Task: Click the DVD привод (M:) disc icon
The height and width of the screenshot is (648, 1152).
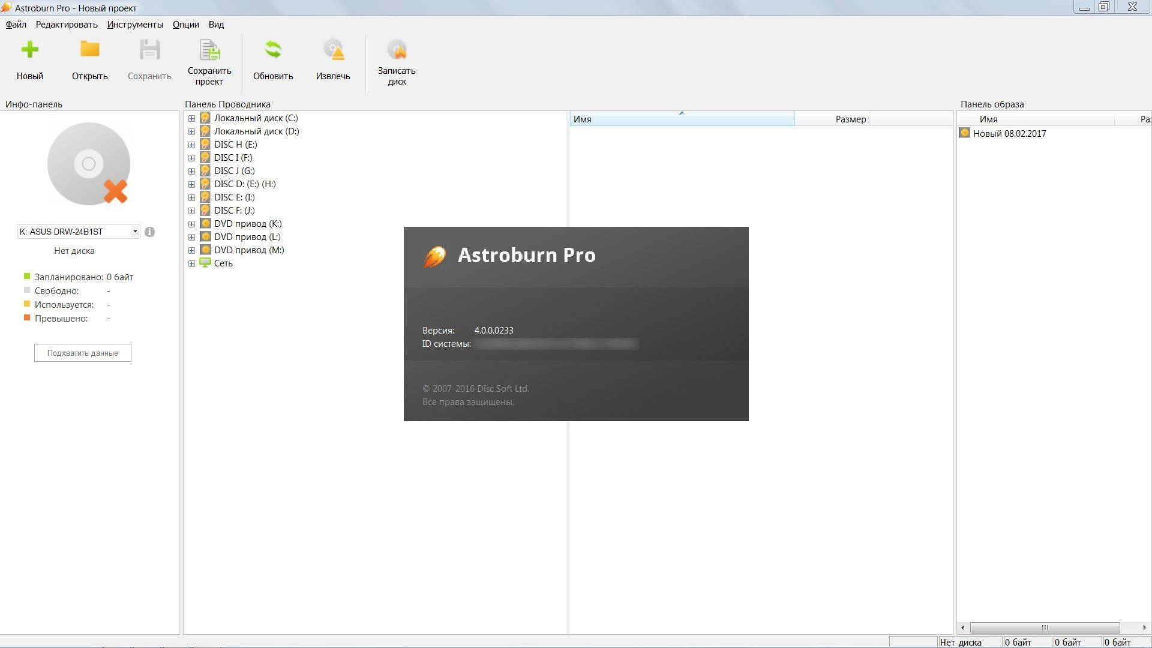Action: (205, 250)
